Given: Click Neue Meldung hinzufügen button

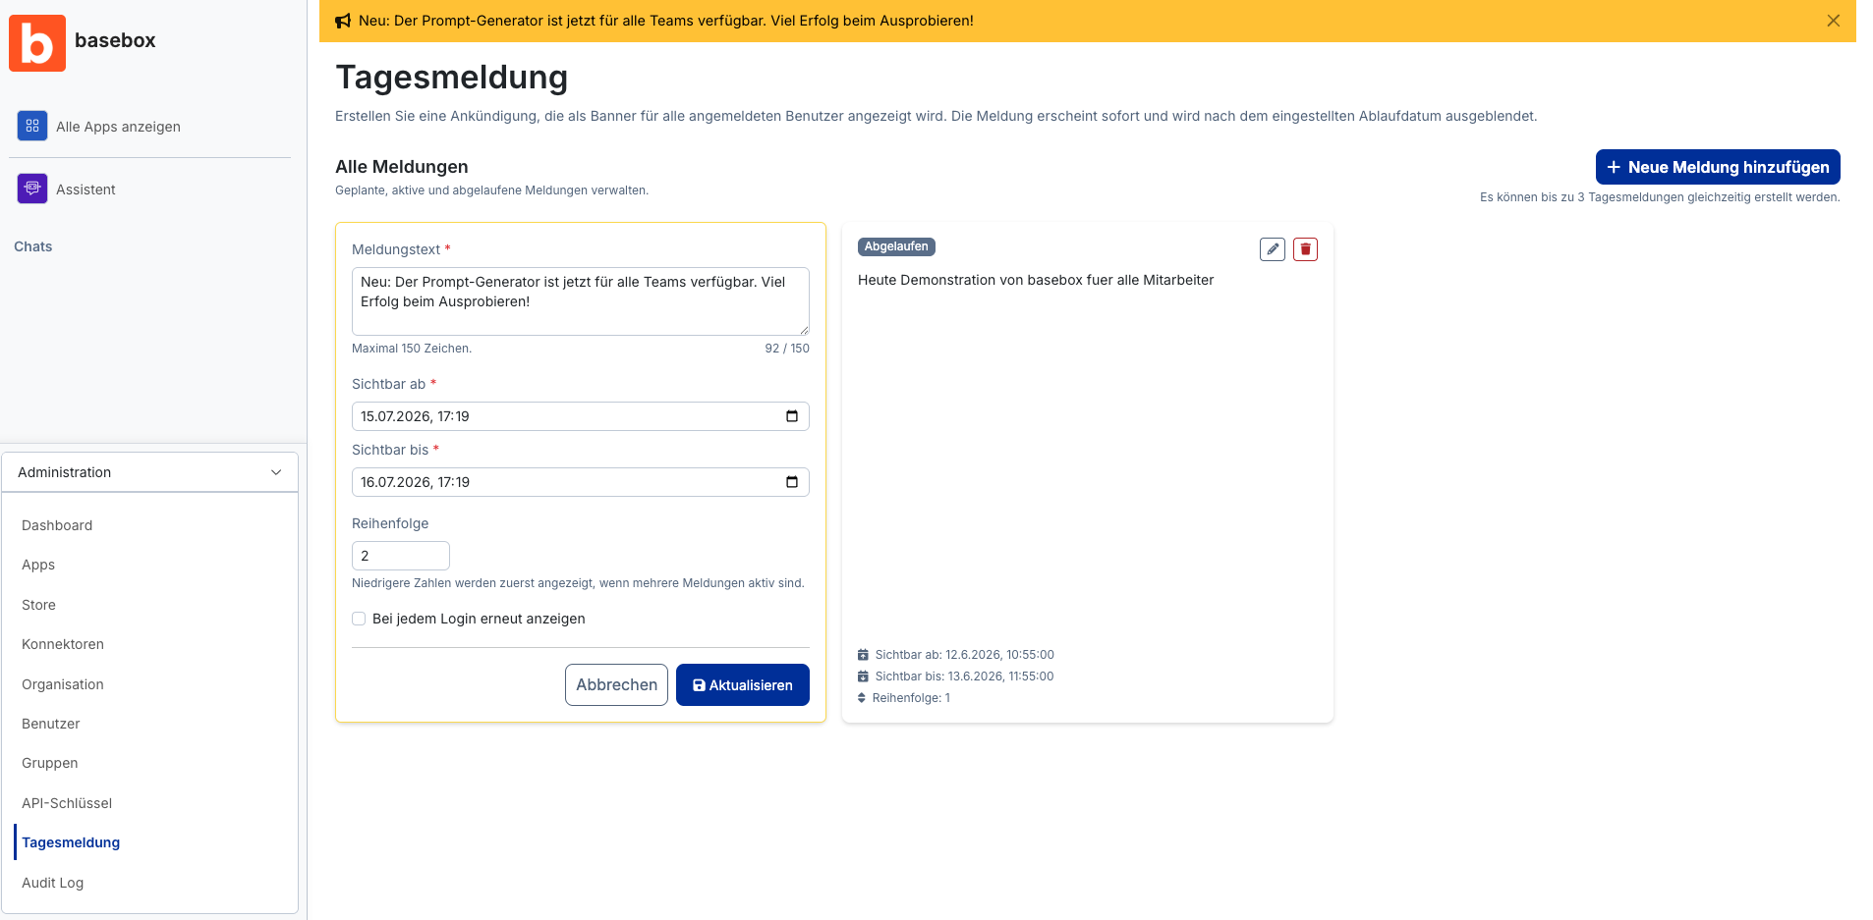Looking at the screenshot, I should pos(1718,167).
